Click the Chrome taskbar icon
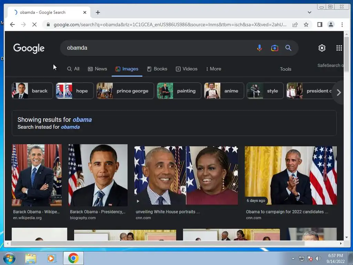 [73, 258]
